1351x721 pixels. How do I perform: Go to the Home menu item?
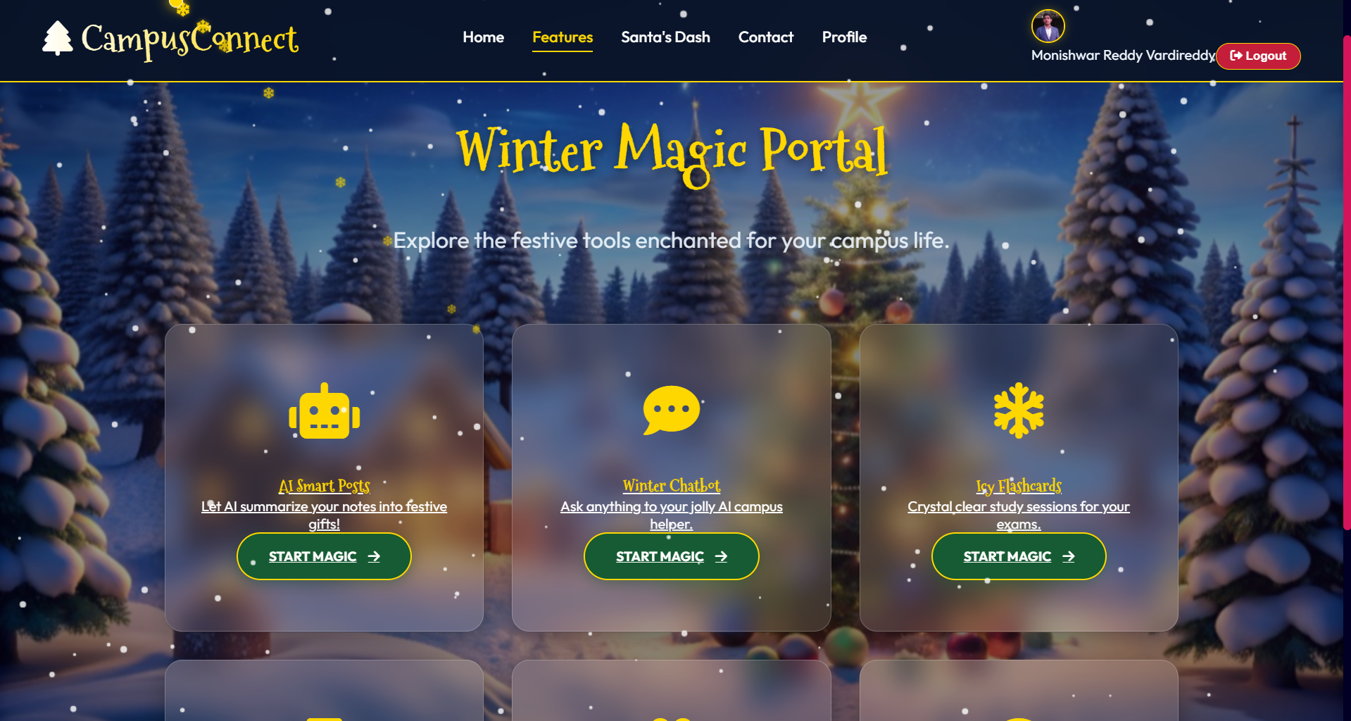483,37
